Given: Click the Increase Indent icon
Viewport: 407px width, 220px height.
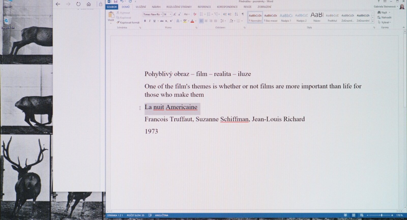Looking at the screenshot, I should 230,14.
